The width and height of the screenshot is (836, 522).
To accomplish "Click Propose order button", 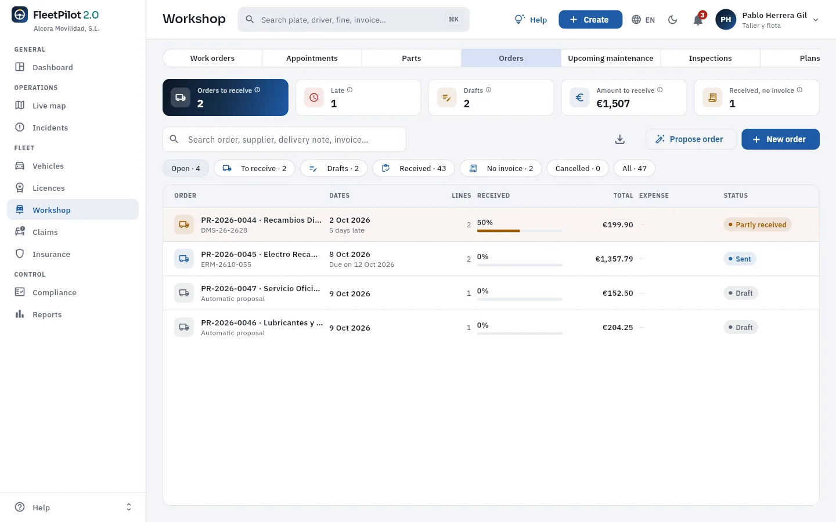I will click(691, 139).
